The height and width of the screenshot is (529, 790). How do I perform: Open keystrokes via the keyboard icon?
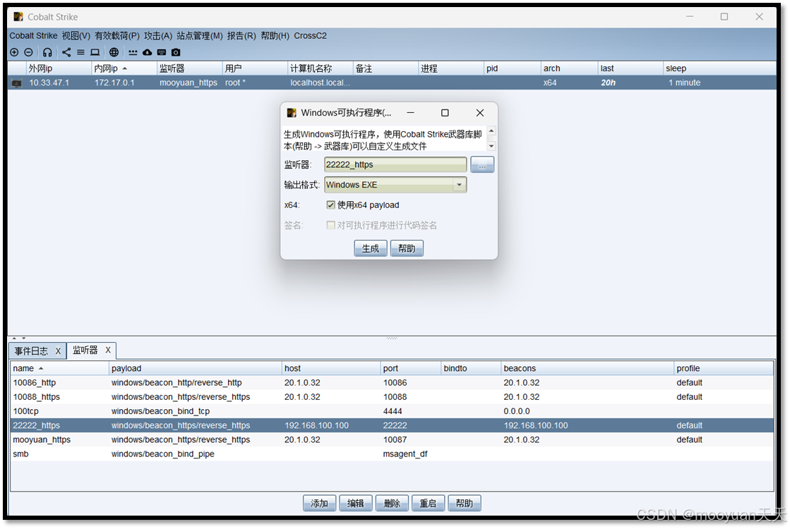pyautogui.click(x=162, y=52)
